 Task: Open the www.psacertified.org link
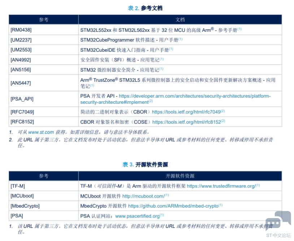coord(137,216)
